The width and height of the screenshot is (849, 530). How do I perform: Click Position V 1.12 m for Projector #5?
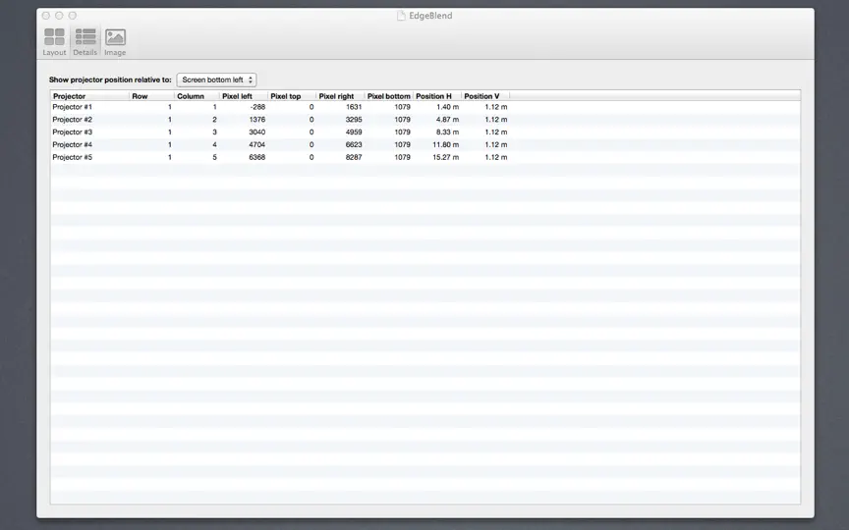[x=496, y=157]
